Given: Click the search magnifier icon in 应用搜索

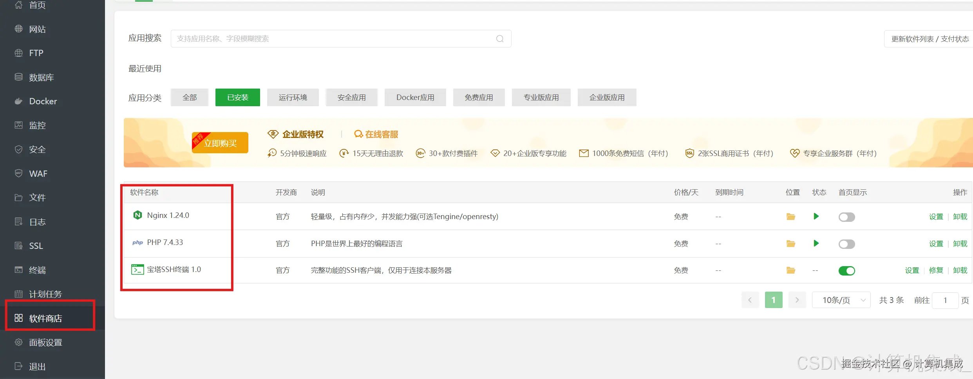Looking at the screenshot, I should (x=500, y=39).
